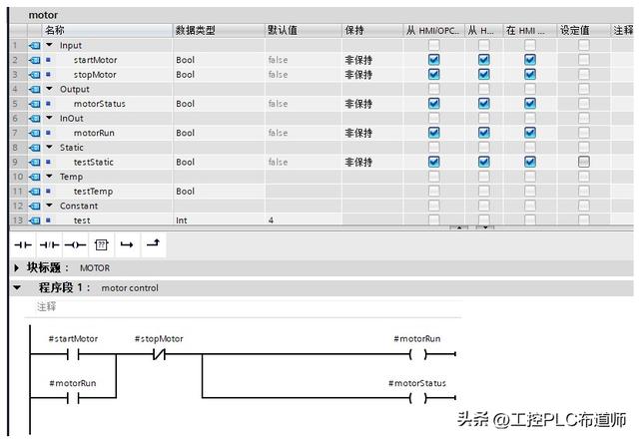This screenshot has width=639, height=440.
Task: Insert an output coil from toolbar
Action: 75,244
